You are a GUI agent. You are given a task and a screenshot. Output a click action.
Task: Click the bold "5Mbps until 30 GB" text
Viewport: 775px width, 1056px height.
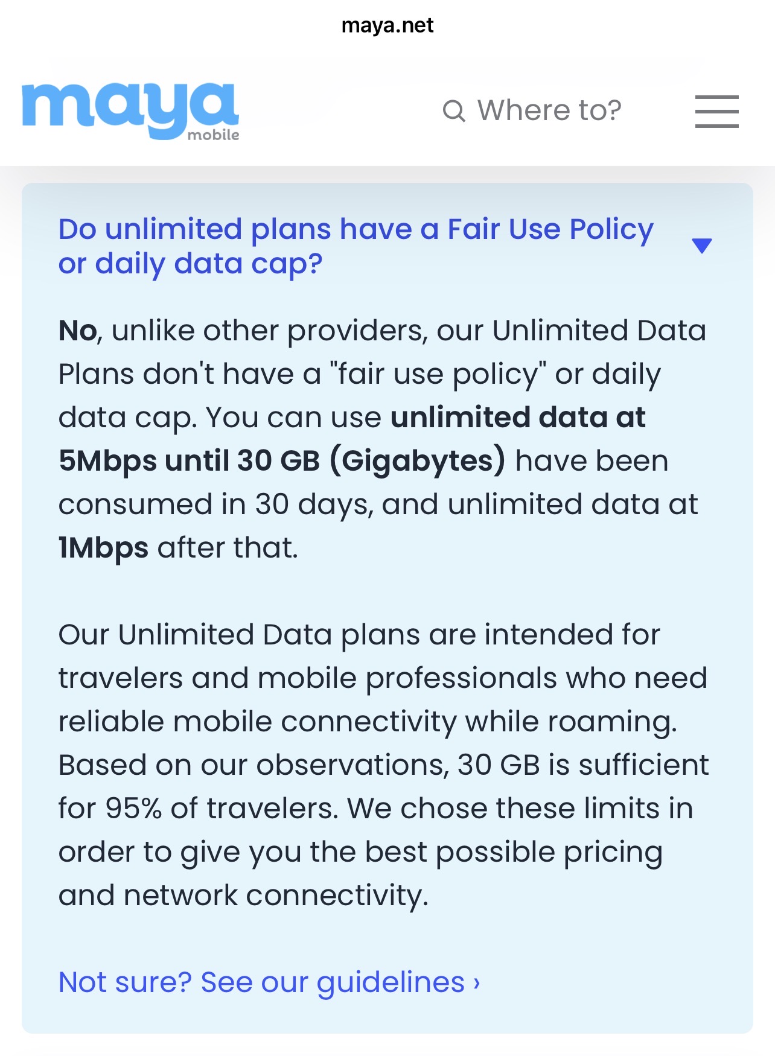[189, 461]
